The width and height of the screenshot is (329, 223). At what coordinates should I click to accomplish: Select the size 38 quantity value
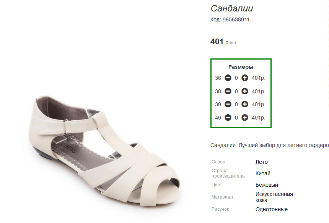pyautogui.click(x=236, y=92)
